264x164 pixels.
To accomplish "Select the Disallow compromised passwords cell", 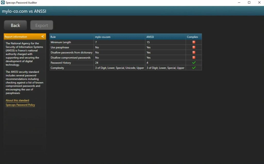I will click(x=72, y=58).
